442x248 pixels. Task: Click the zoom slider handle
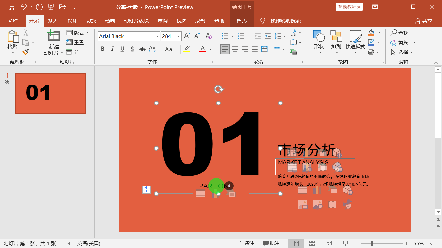pos(372,243)
